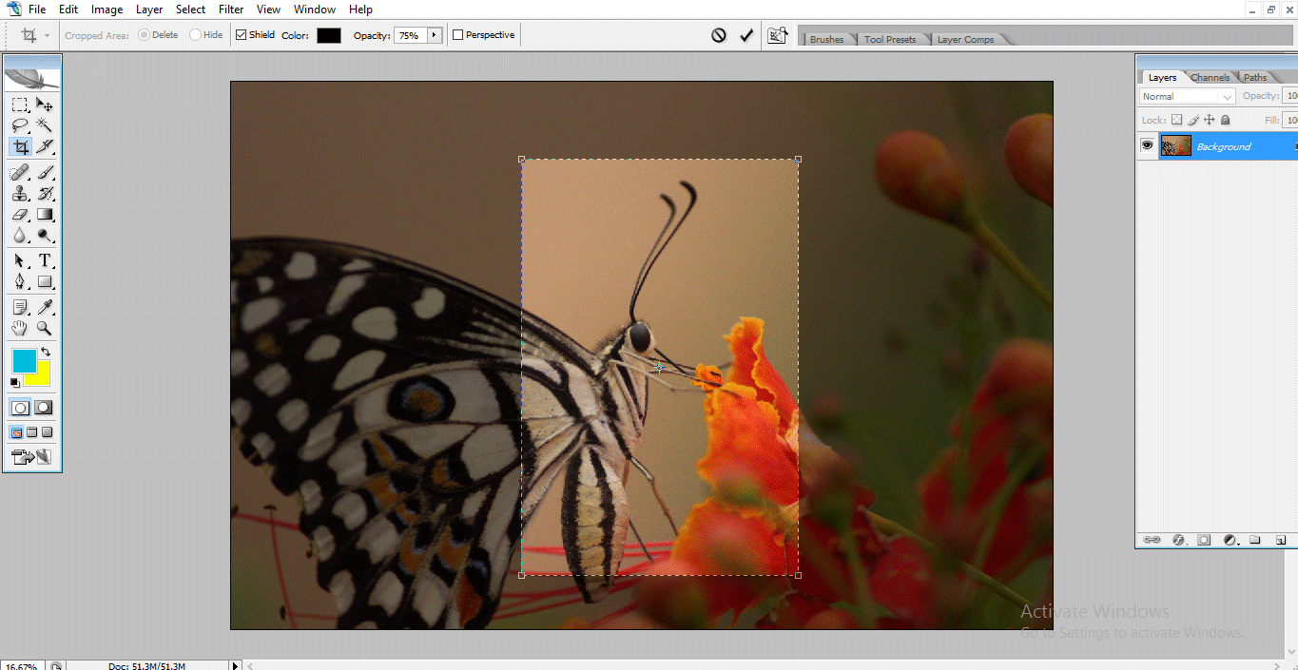
Task: Toggle lock image pixels
Action: point(1193,120)
